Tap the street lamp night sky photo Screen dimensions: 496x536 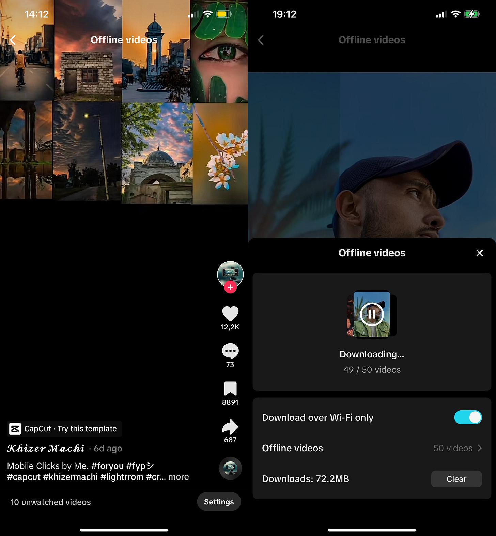coord(87,151)
